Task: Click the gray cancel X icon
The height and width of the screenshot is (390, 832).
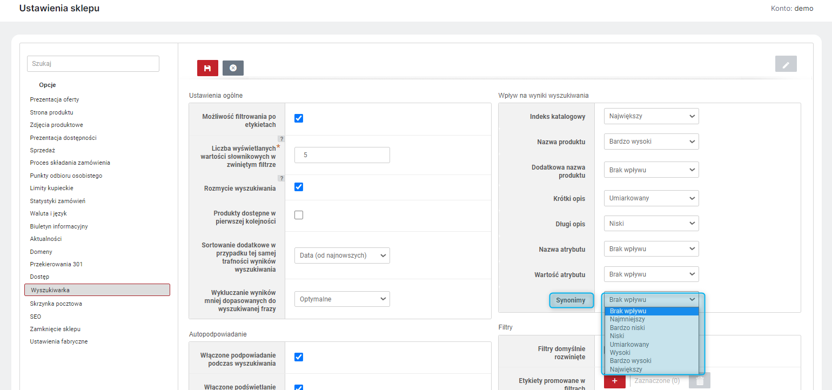Action: coord(233,68)
